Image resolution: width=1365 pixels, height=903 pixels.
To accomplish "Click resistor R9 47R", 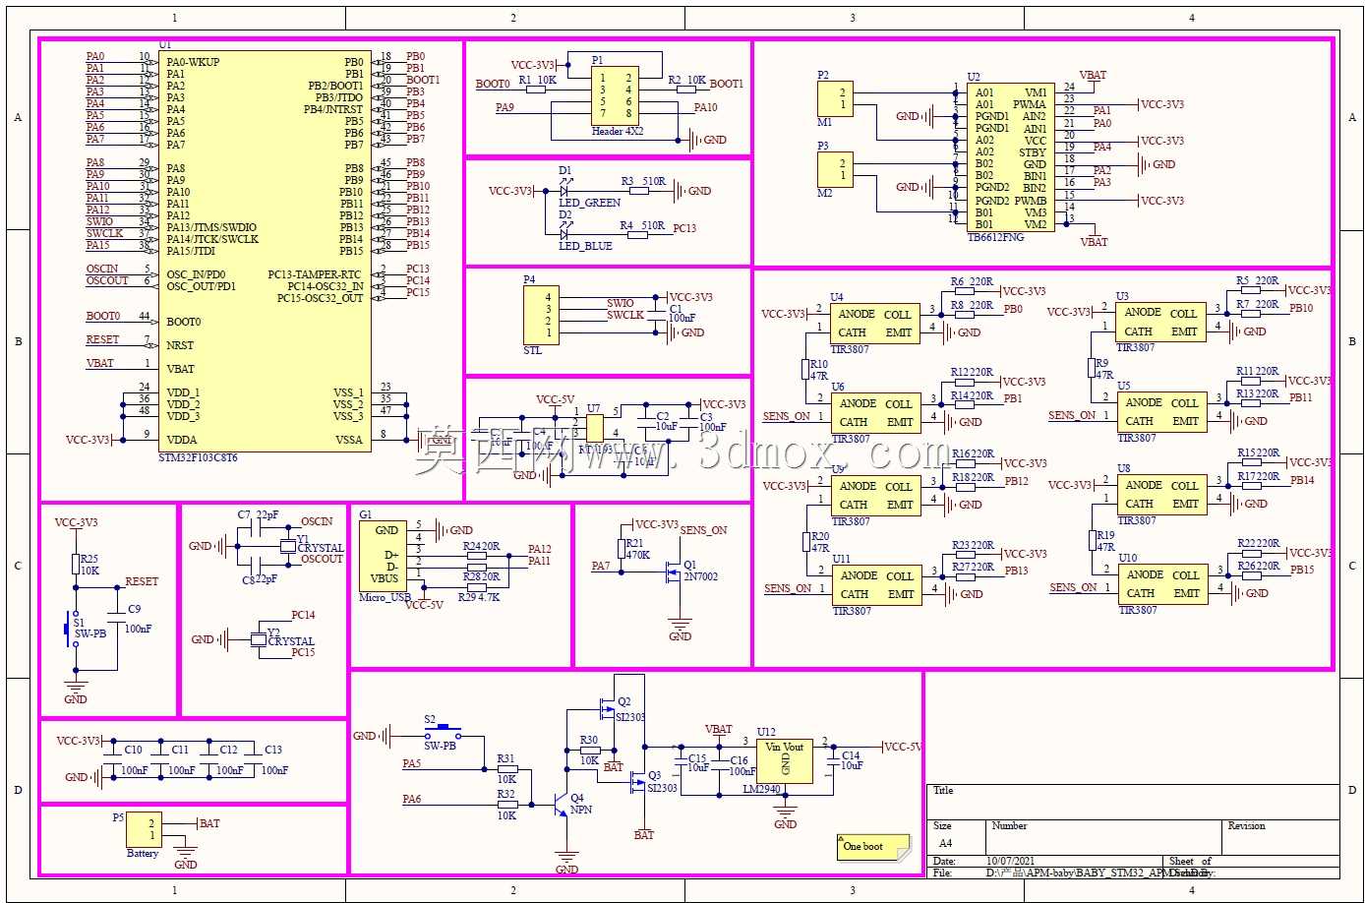I will tap(1092, 369).
